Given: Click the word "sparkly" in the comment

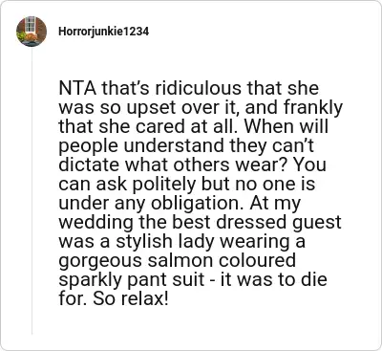Looking at the screenshot, I should [x=91, y=281].
